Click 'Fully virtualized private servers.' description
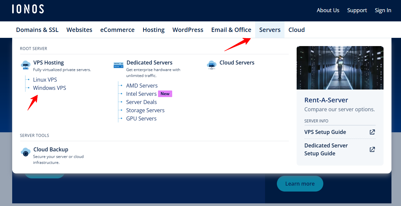The height and width of the screenshot is (206, 401). point(62,70)
